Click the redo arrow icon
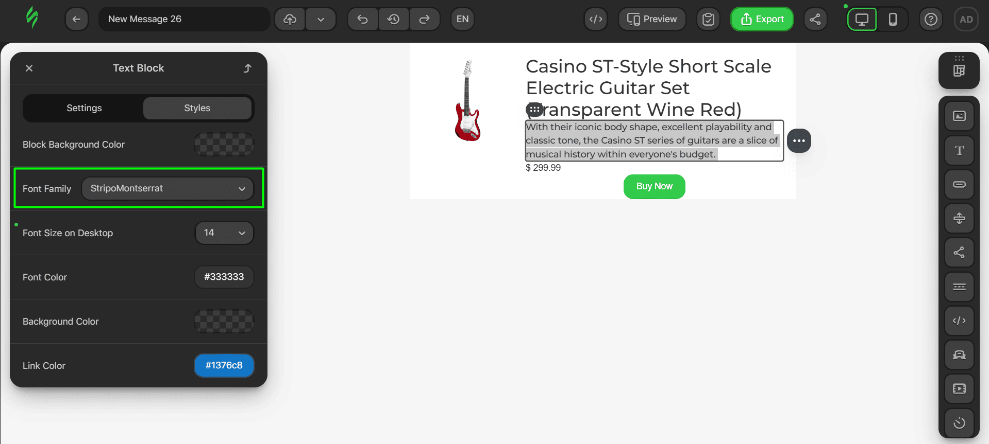This screenshot has height=444, width=989. 424,19
